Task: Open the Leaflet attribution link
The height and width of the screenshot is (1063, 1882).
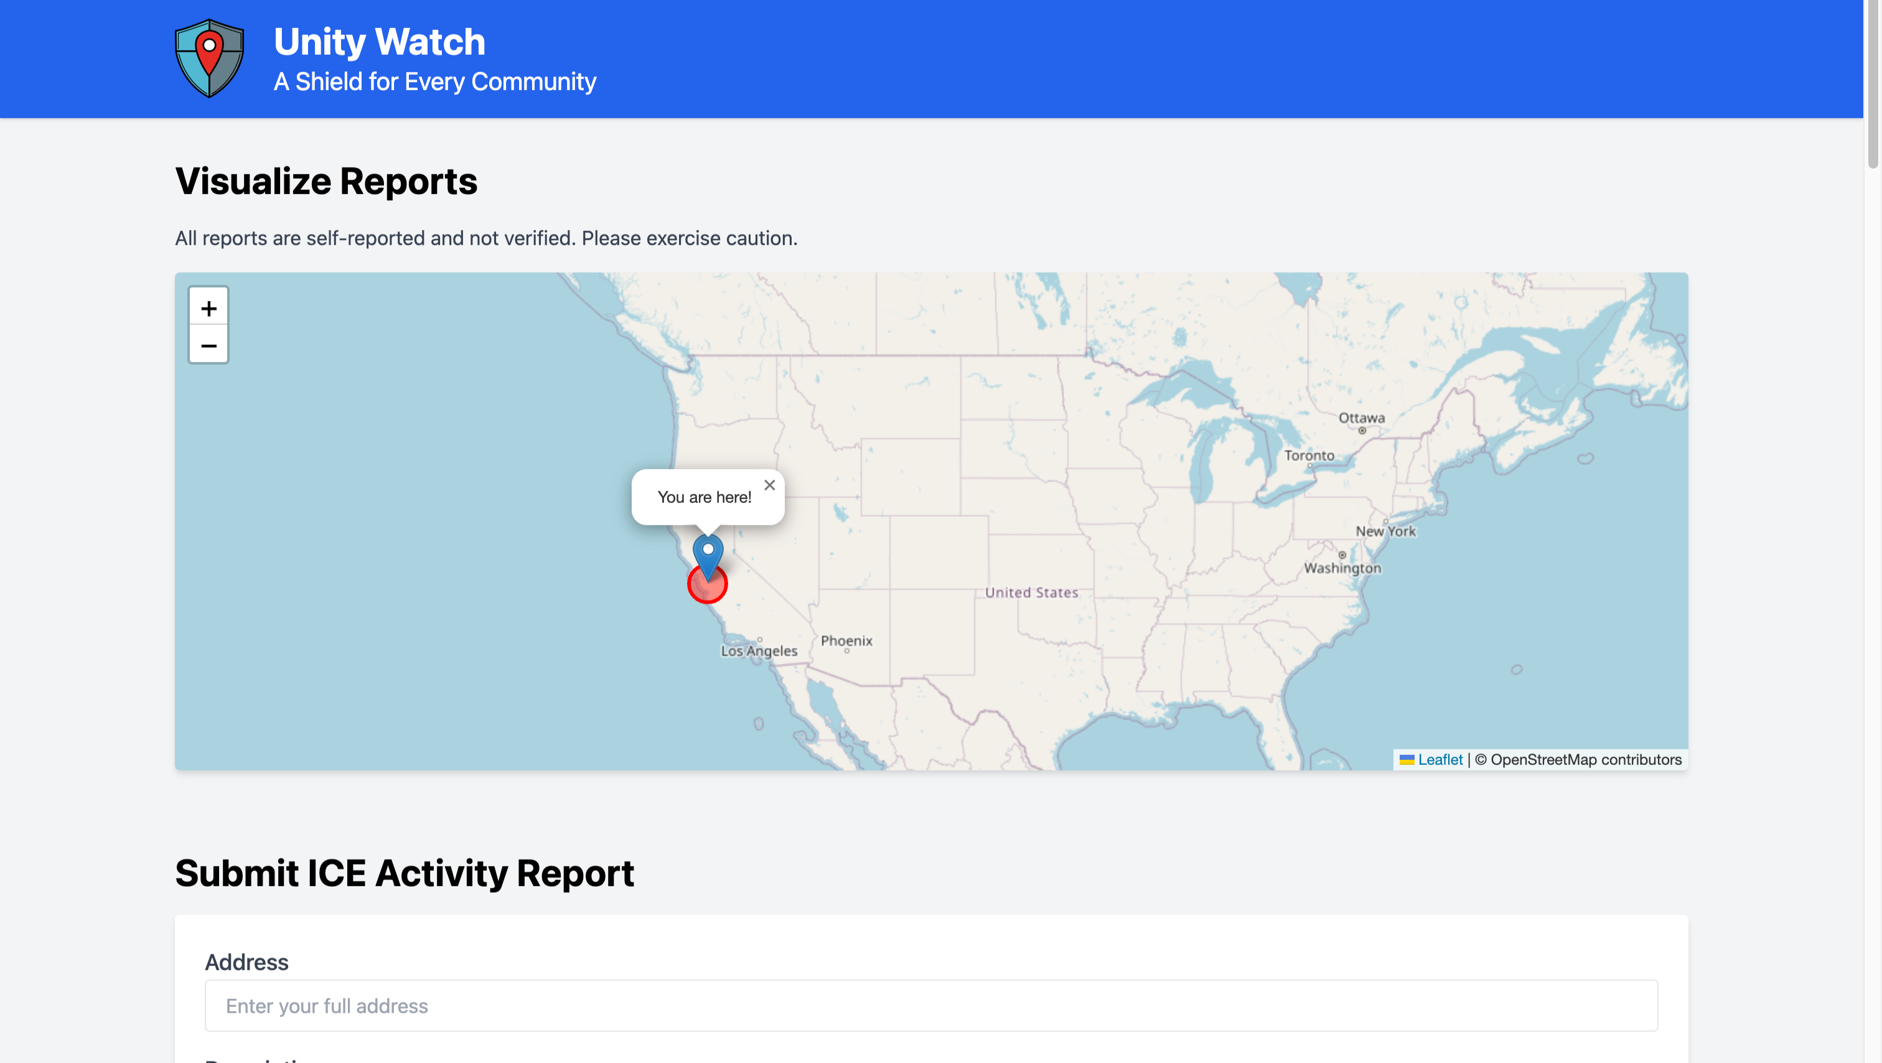Action: [x=1440, y=759]
